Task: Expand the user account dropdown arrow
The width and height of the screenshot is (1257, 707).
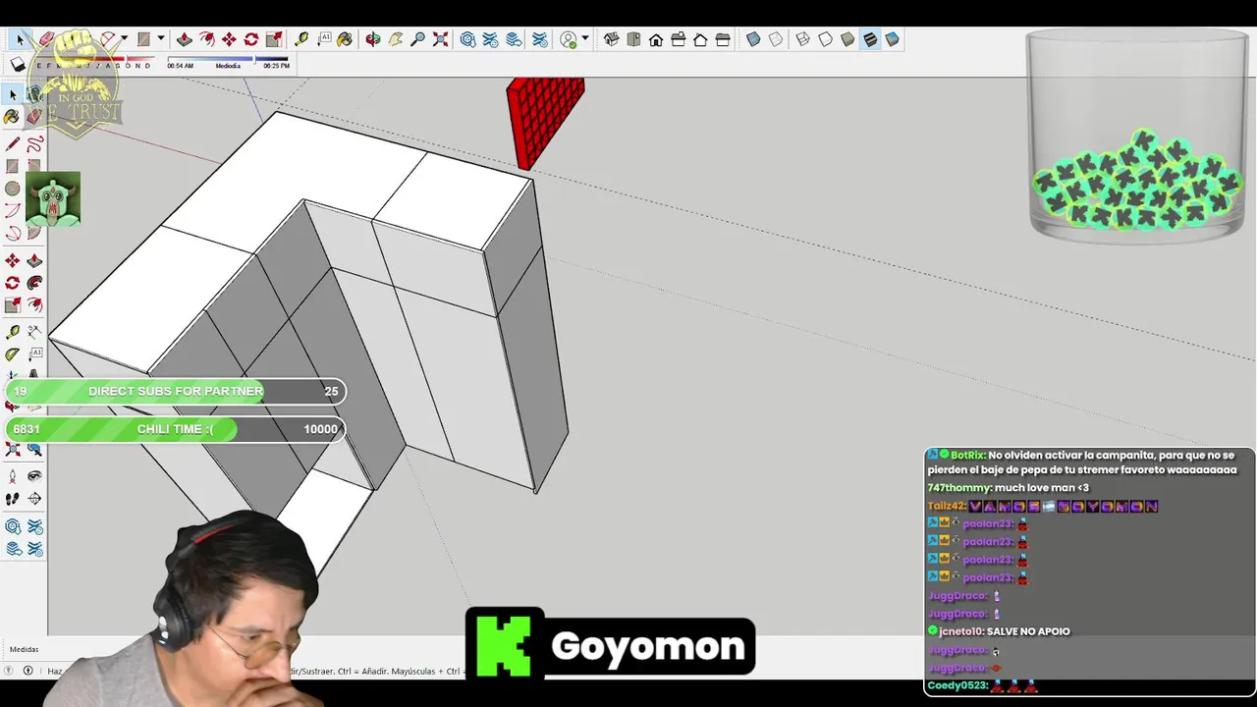Action: (585, 39)
